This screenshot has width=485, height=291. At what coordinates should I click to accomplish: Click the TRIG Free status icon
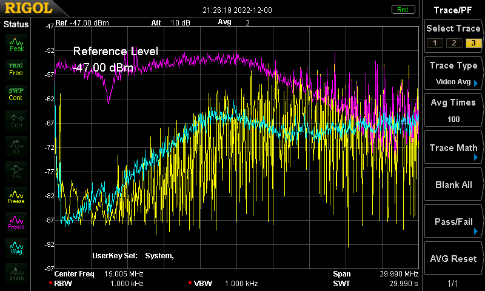click(x=16, y=69)
